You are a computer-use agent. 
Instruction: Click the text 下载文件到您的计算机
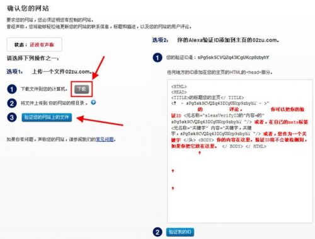point(43,89)
